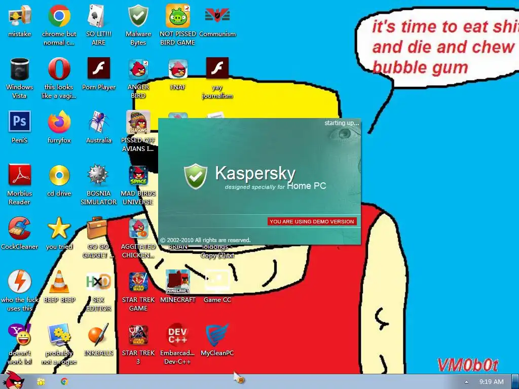
Task: Open the 'yay journalism' Flash icon
Action: click(x=217, y=68)
